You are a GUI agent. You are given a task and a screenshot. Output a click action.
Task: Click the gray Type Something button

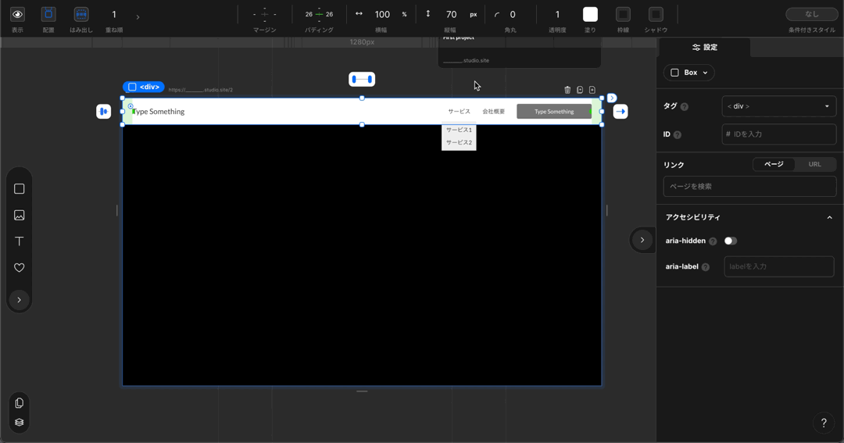(554, 112)
